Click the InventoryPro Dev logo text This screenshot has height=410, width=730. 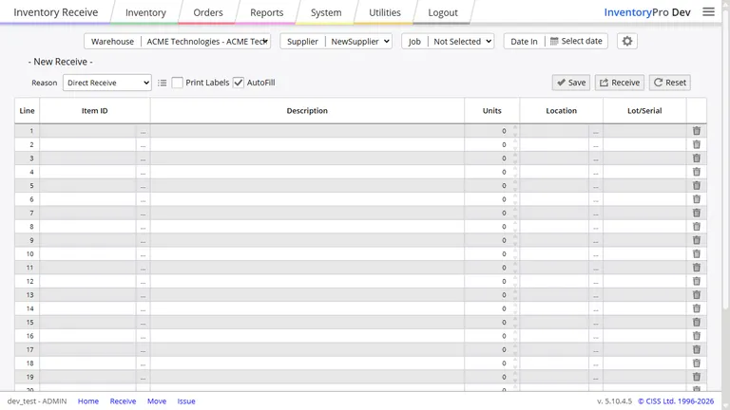click(647, 12)
